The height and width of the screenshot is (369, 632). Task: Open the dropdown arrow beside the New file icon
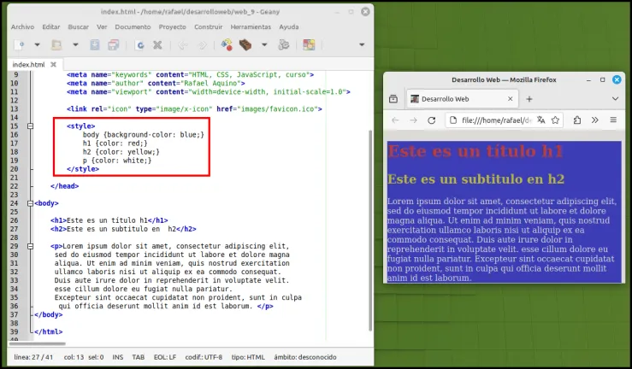pyautogui.click(x=37, y=44)
